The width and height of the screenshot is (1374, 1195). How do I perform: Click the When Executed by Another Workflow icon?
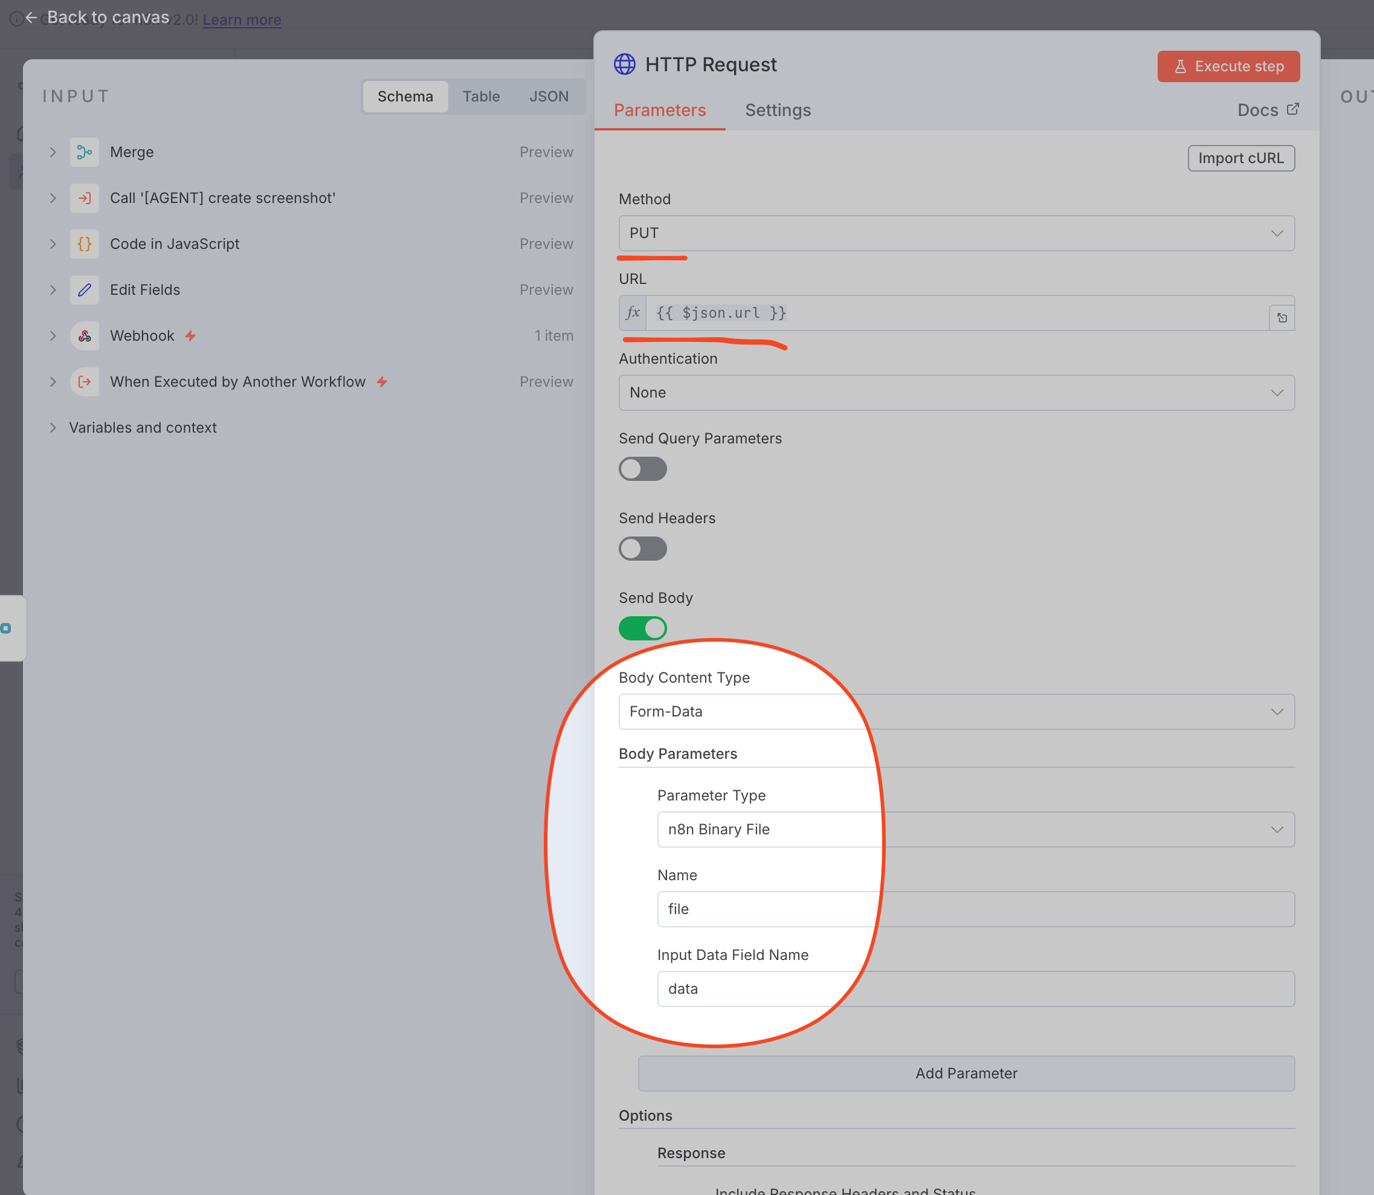[84, 382]
